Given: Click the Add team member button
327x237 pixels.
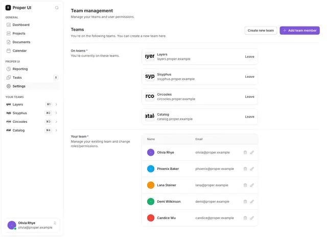Looking at the screenshot, I should [x=300, y=31].
